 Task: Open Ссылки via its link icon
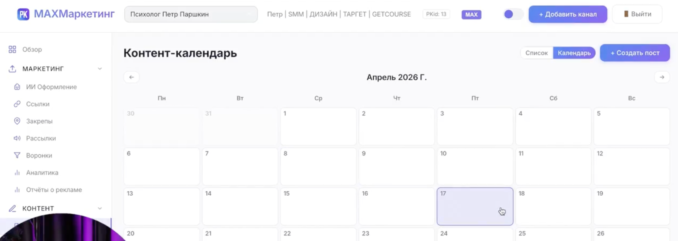17,104
